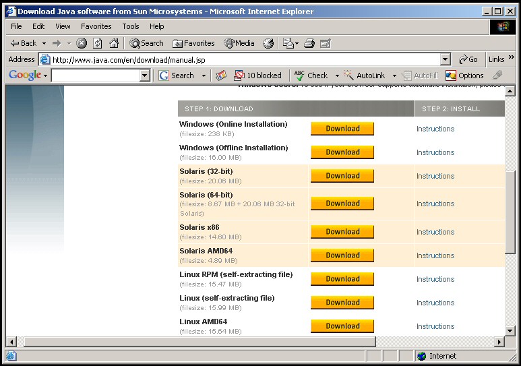
Task: Open Instructions for Linux AMD64
Action: 435,326
